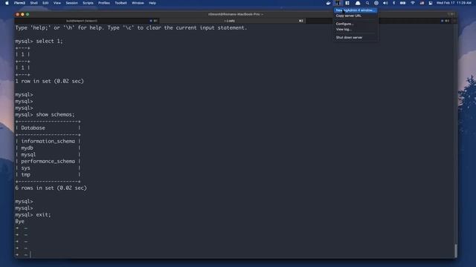The image size is (476, 267).
Task: Click the window tiling menu bar icon
Action: coord(347,3)
